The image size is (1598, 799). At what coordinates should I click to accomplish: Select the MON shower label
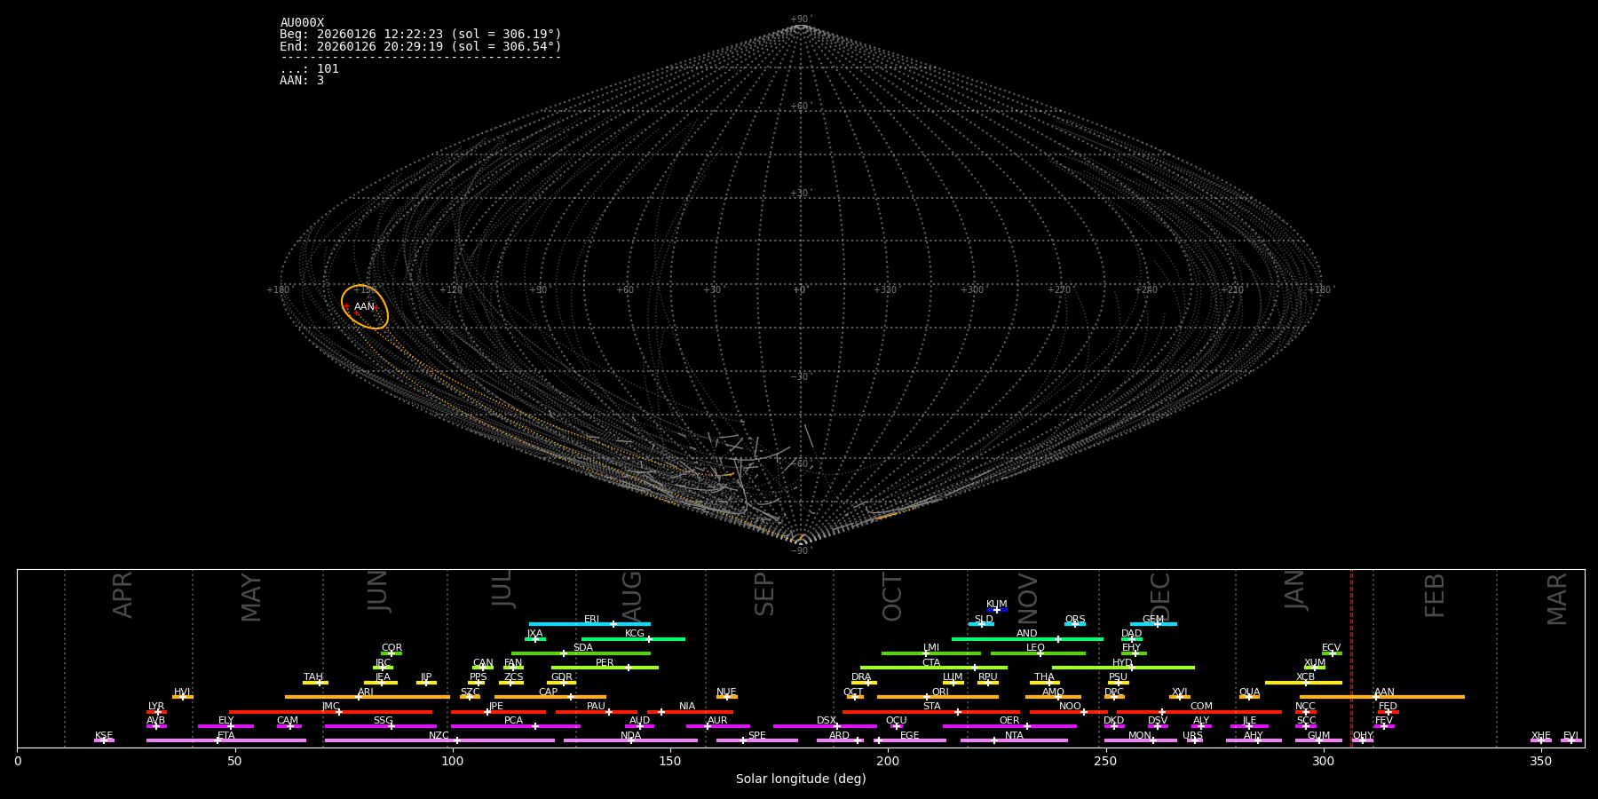[1139, 736]
